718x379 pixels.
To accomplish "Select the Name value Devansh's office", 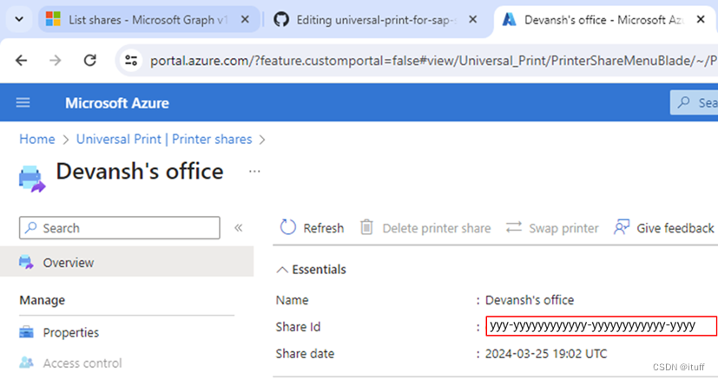I will [x=530, y=300].
